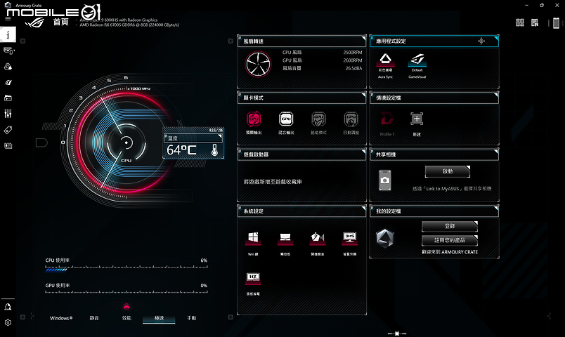Click the thermometer icon next to 64°C
This screenshot has width=565, height=337.
[215, 150]
